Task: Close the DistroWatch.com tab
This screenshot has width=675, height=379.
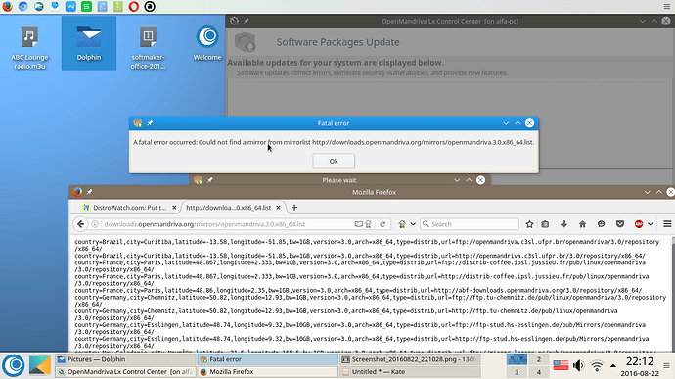Action: click(x=174, y=208)
